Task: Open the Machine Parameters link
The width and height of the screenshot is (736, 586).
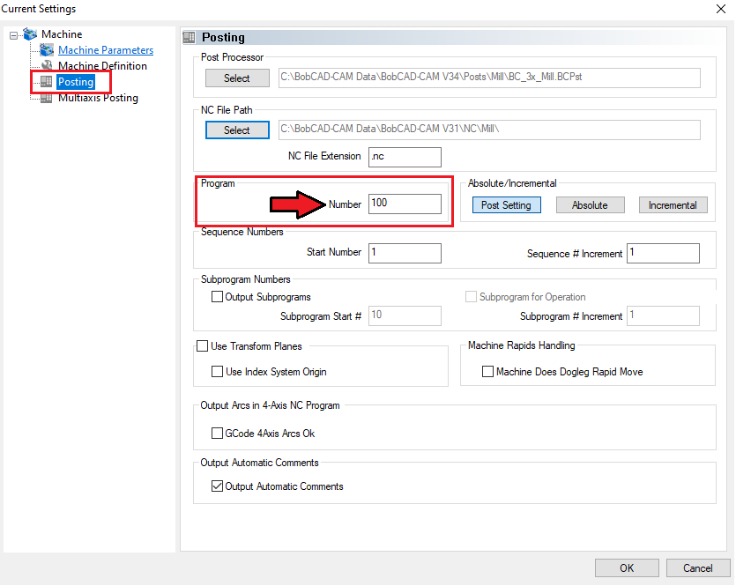Action: pyautogui.click(x=105, y=49)
